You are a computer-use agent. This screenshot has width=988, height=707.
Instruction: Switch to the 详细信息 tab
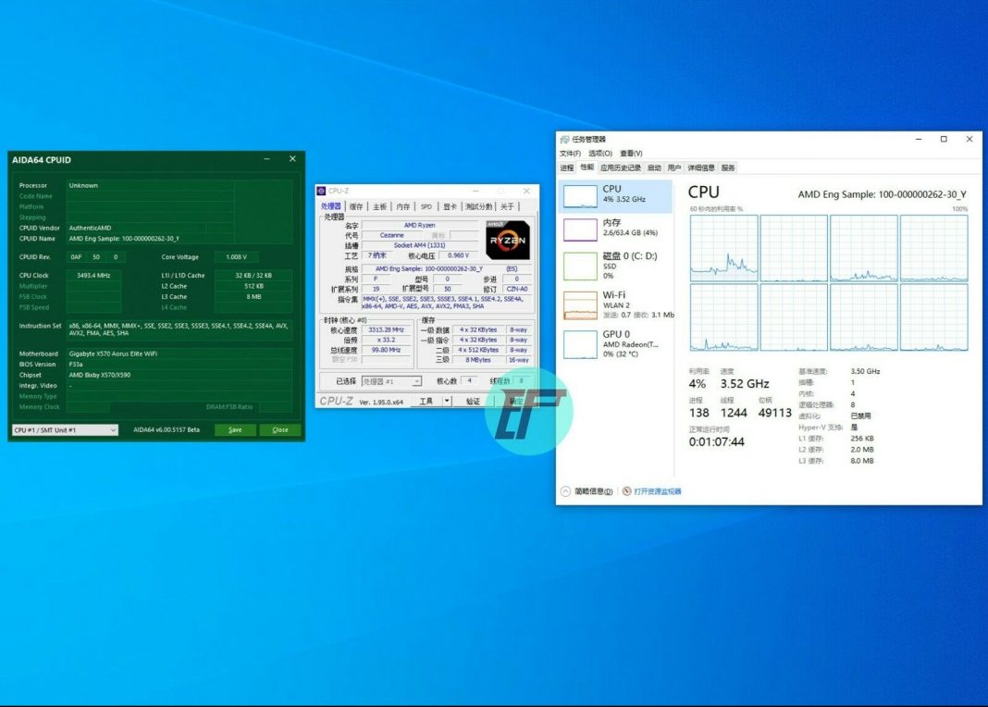coord(701,167)
